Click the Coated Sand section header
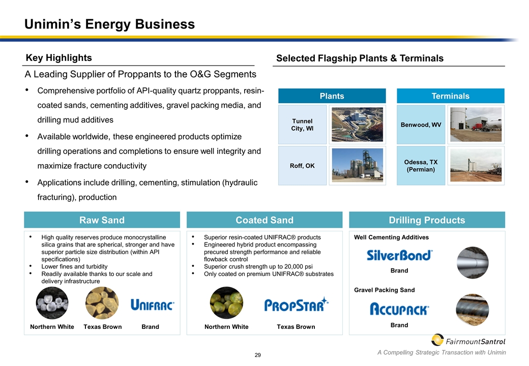 264,220
